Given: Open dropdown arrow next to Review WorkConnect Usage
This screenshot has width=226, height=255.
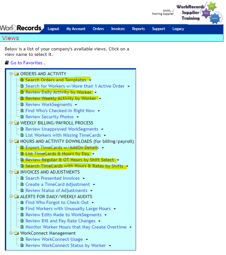Looking at the screenshot, I should (87, 239).
